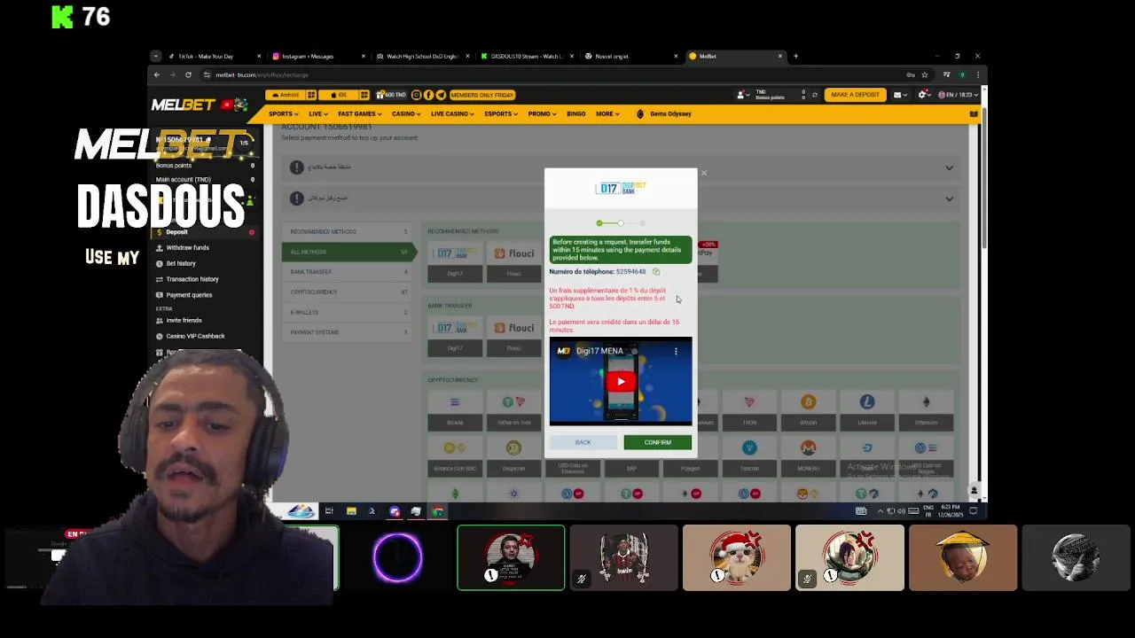Open Invite friends in sidebar
The height and width of the screenshot is (638, 1135).
pyautogui.click(x=184, y=320)
